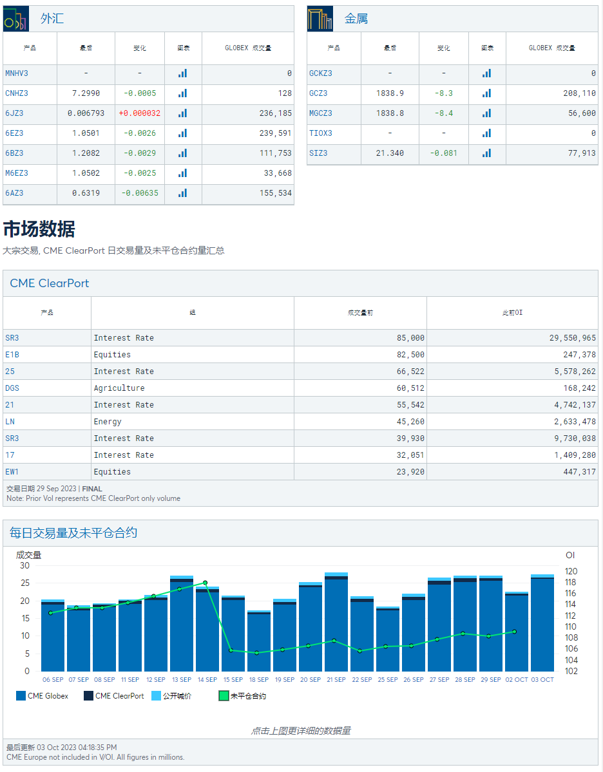
Task: Open chart icon for TIOX3 row
Action: point(487,133)
